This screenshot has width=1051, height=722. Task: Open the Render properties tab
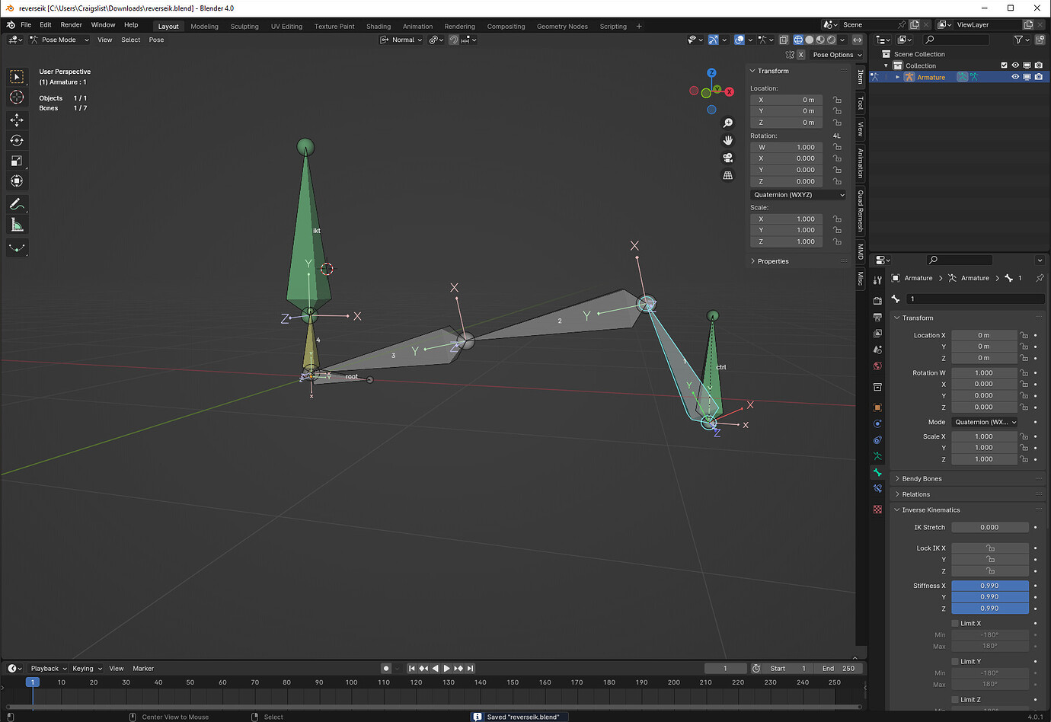click(x=877, y=301)
